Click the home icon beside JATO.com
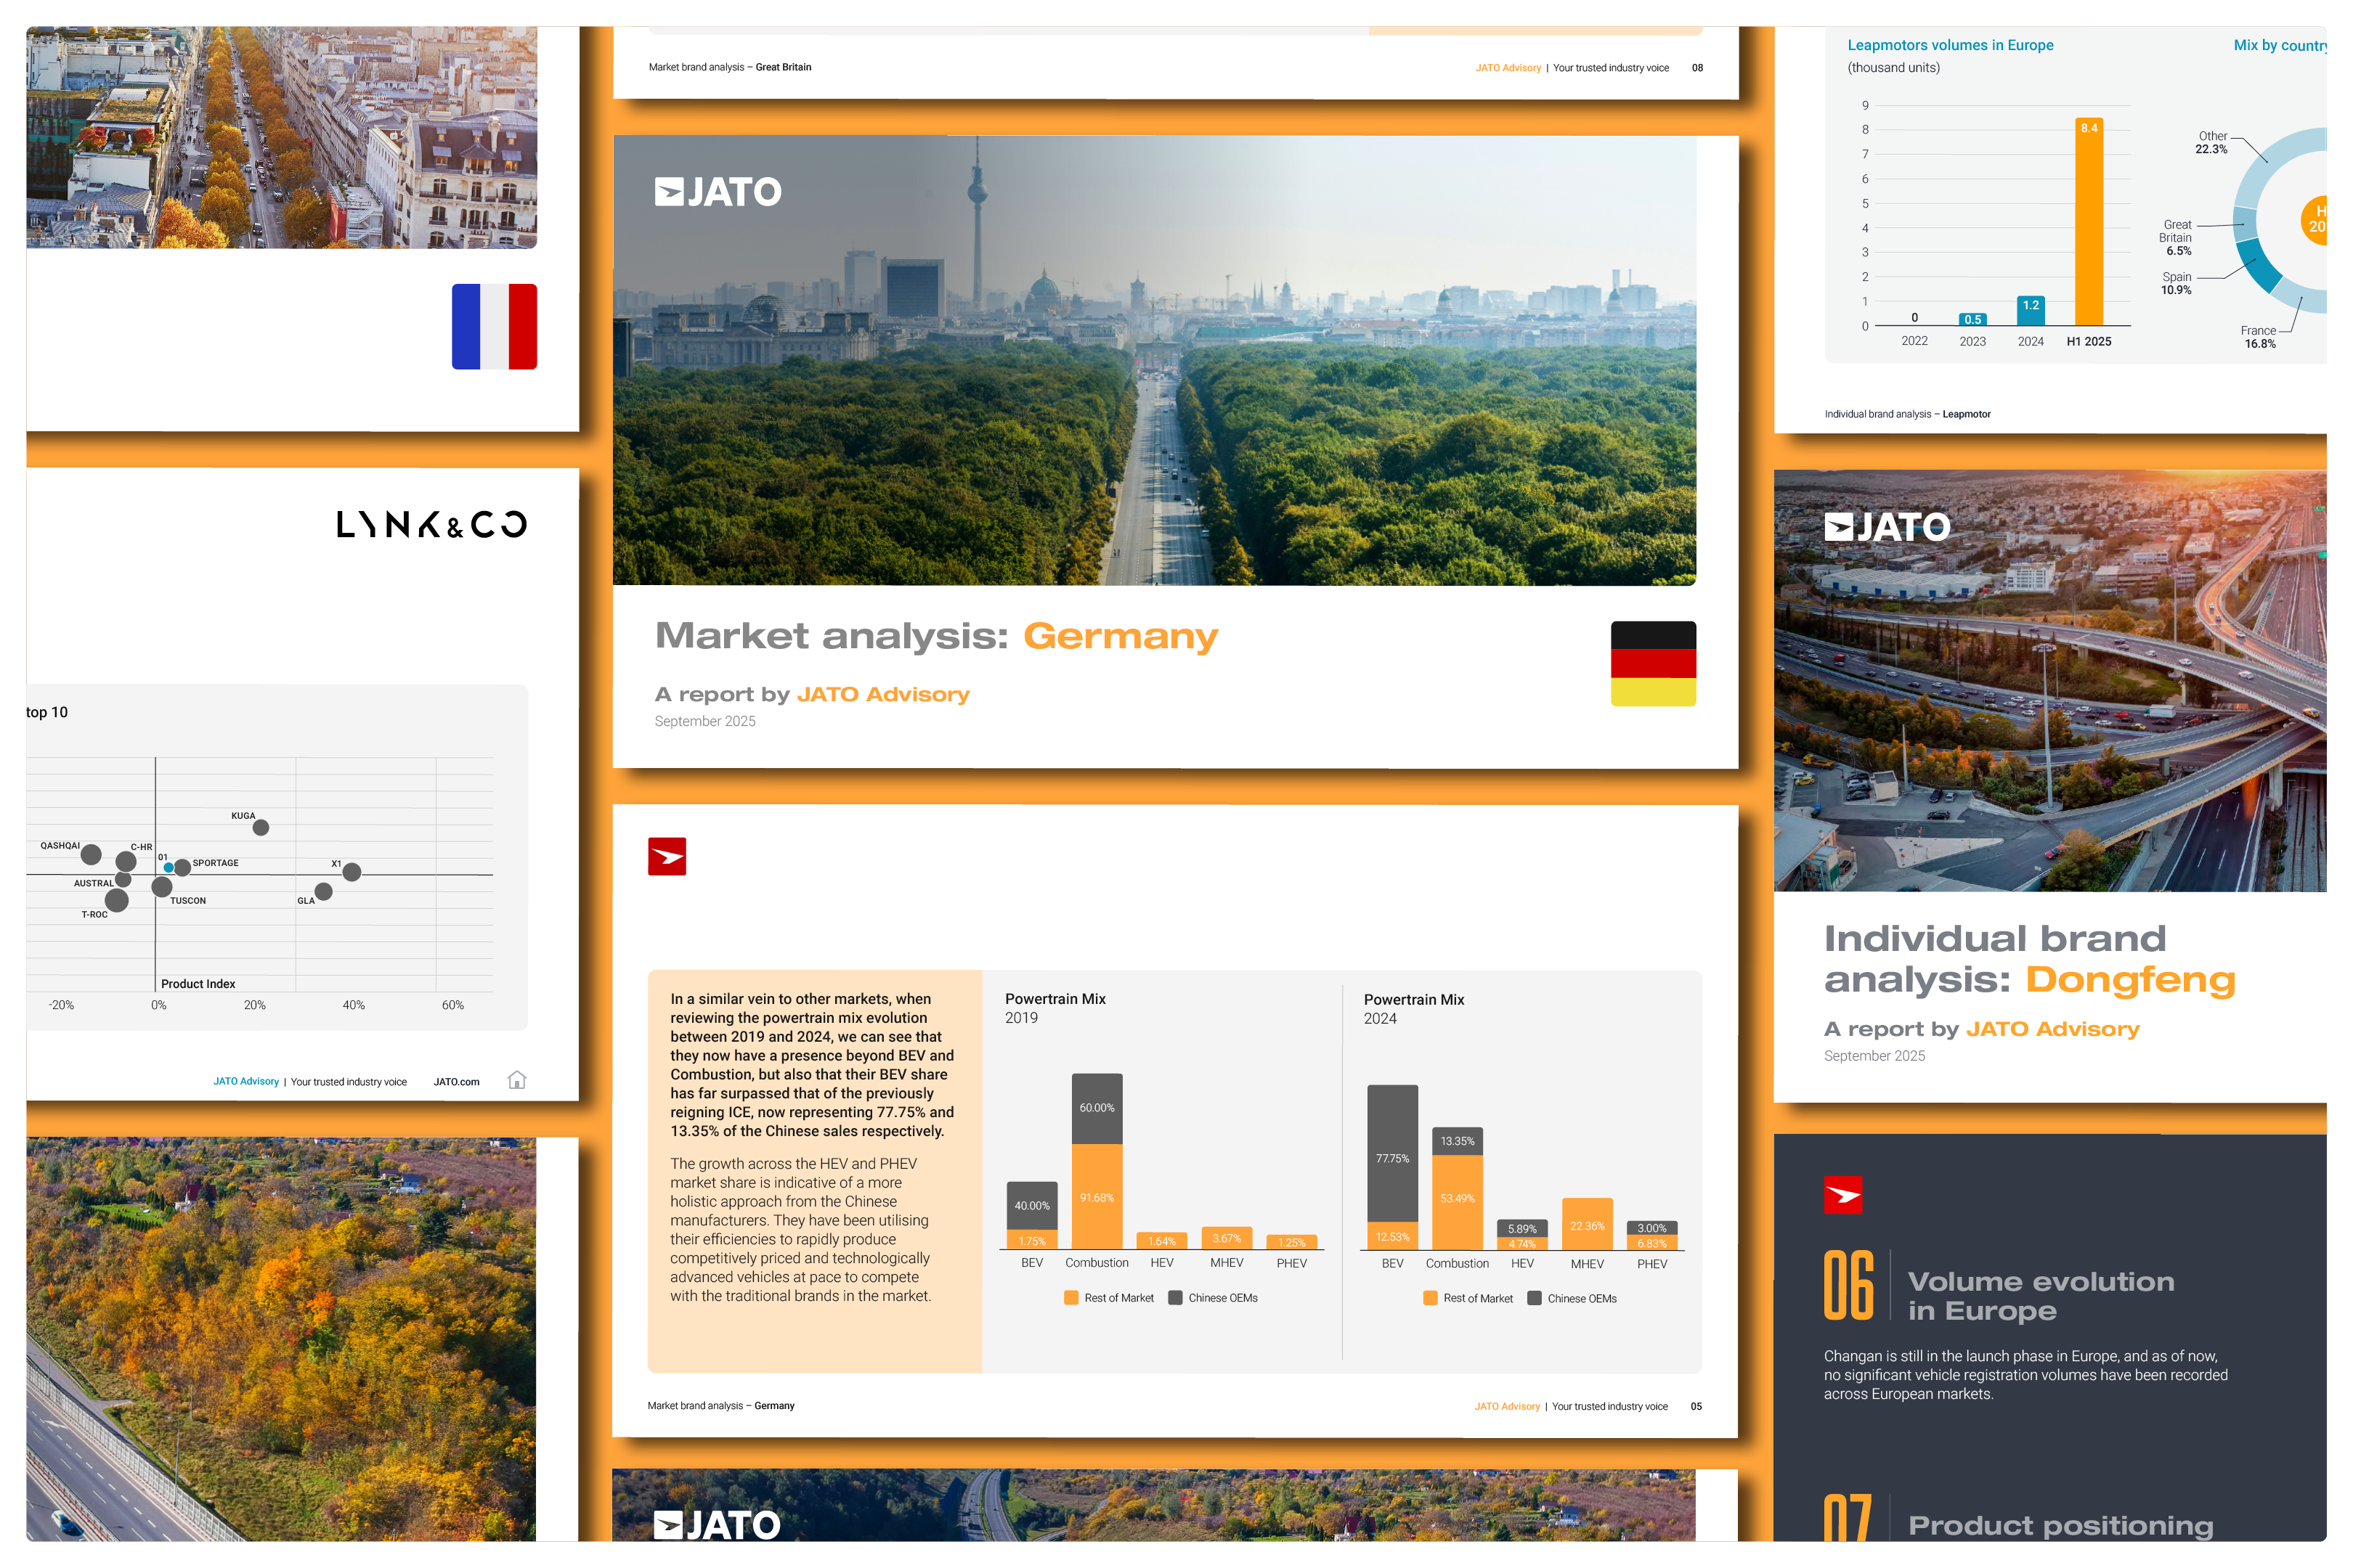The image size is (2353, 1568). point(517,1080)
